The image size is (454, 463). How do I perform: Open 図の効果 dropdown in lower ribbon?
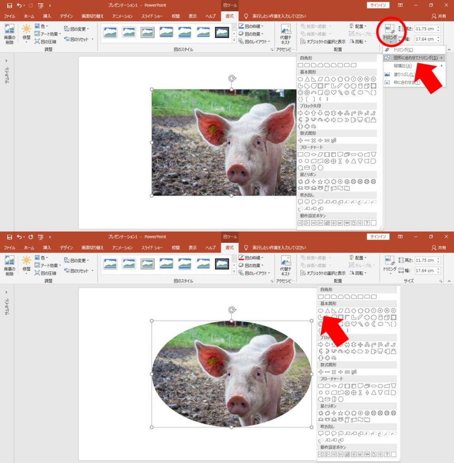(251, 265)
